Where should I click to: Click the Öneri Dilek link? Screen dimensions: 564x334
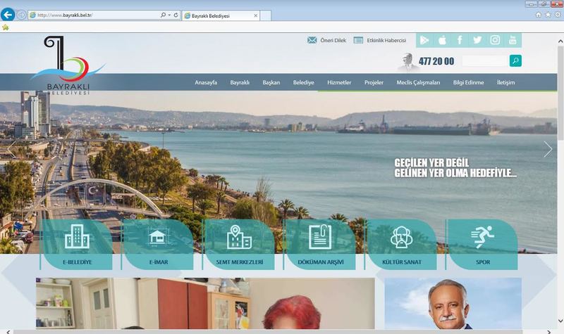point(326,41)
